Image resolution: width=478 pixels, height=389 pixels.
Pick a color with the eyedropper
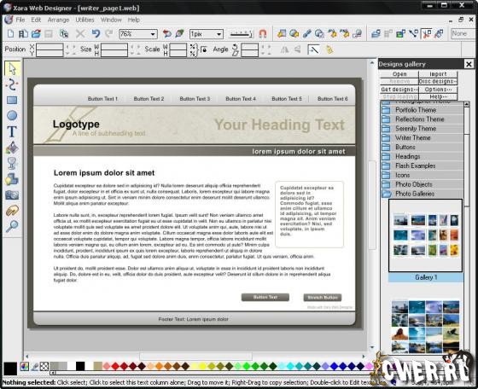coord(34,367)
